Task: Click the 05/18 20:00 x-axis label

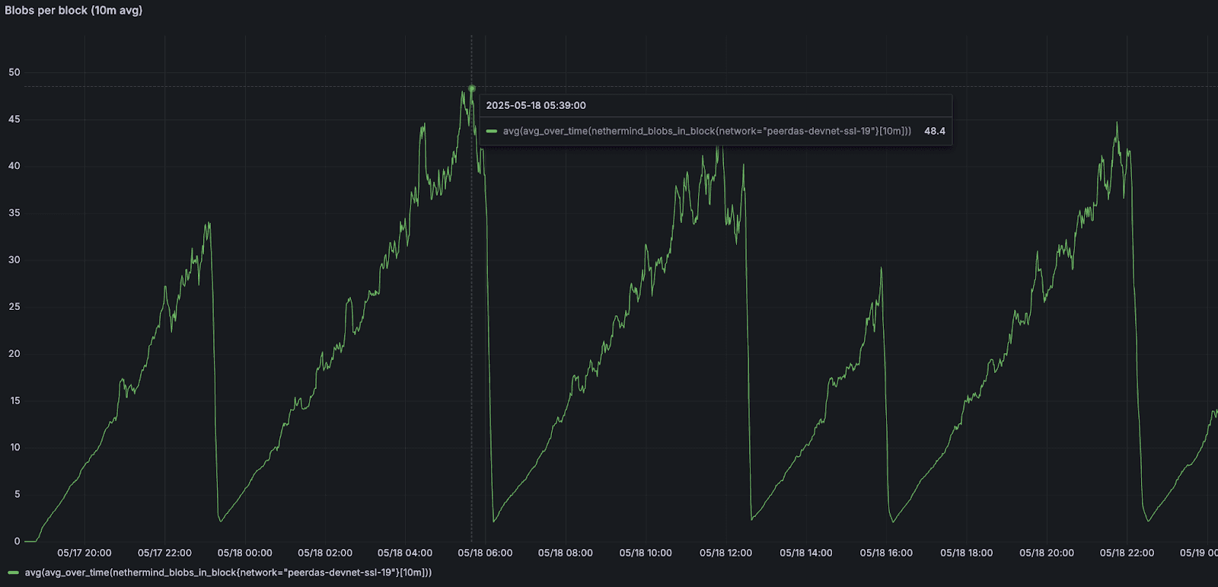Action: pyautogui.click(x=1047, y=553)
